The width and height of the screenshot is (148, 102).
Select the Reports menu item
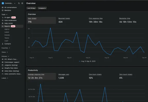click(x=12, y=26)
